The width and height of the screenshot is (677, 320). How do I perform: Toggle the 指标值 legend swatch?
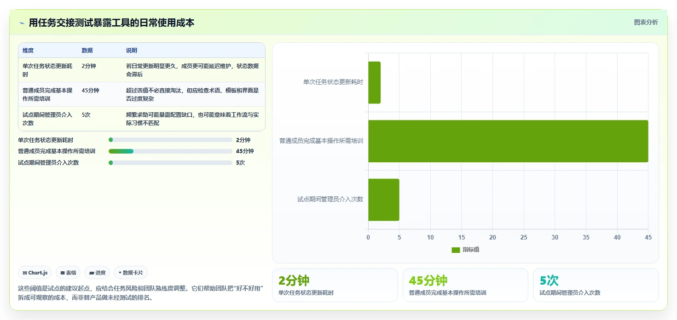(x=456, y=250)
